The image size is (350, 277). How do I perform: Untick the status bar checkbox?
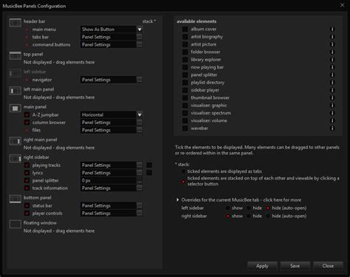pyautogui.click(x=27, y=205)
